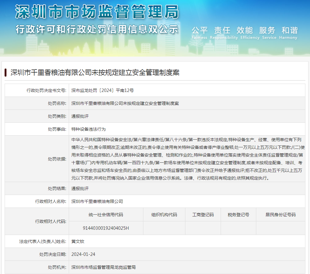Image resolution: width=310 pixels, height=274 pixels.
Task: Click the 和谐 Harmony slogan text
Action: click(x=289, y=30)
